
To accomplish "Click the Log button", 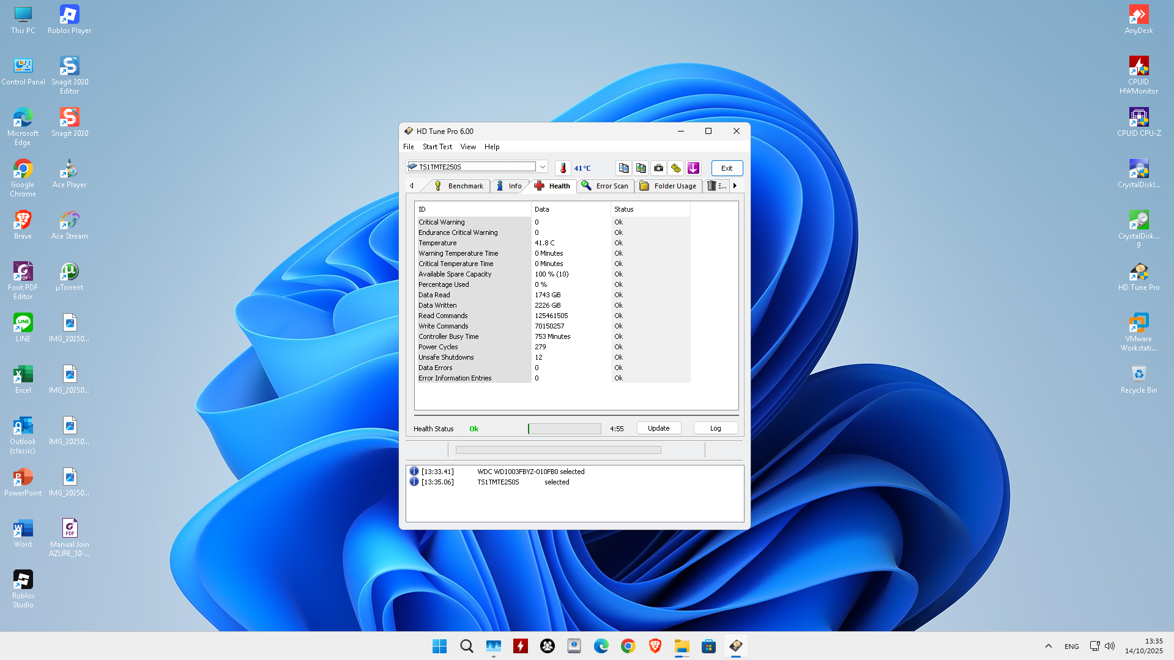I will pos(715,428).
